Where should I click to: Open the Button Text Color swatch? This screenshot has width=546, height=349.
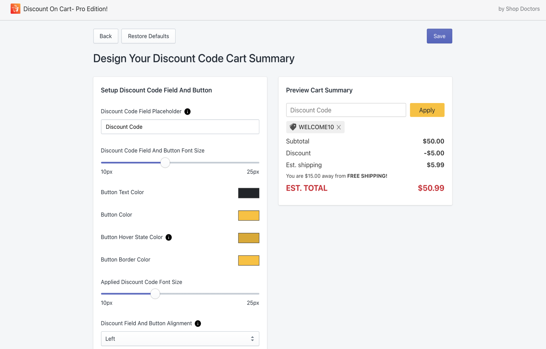coord(248,193)
